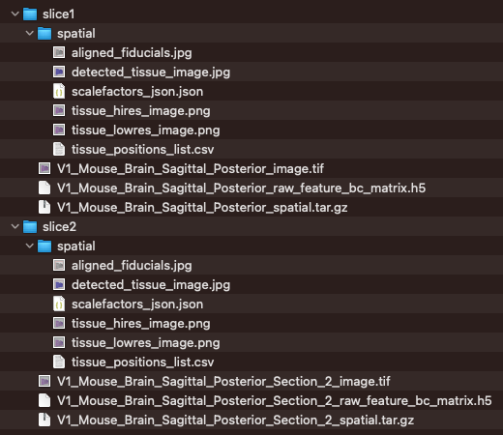The image size is (503, 435).
Task: Click the detected_tissue_image.jpg icon under slice2
Action: coord(59,284)
